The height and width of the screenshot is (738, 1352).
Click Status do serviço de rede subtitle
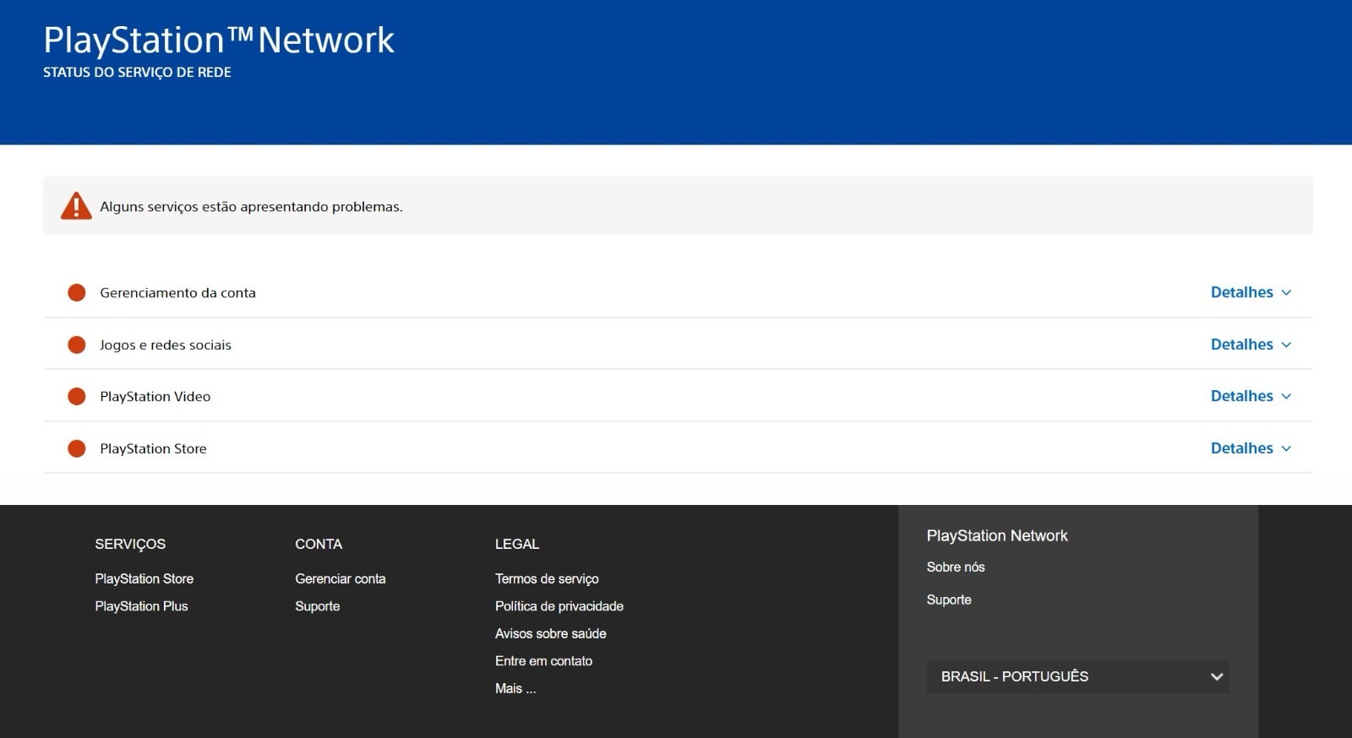pos(137,73)
